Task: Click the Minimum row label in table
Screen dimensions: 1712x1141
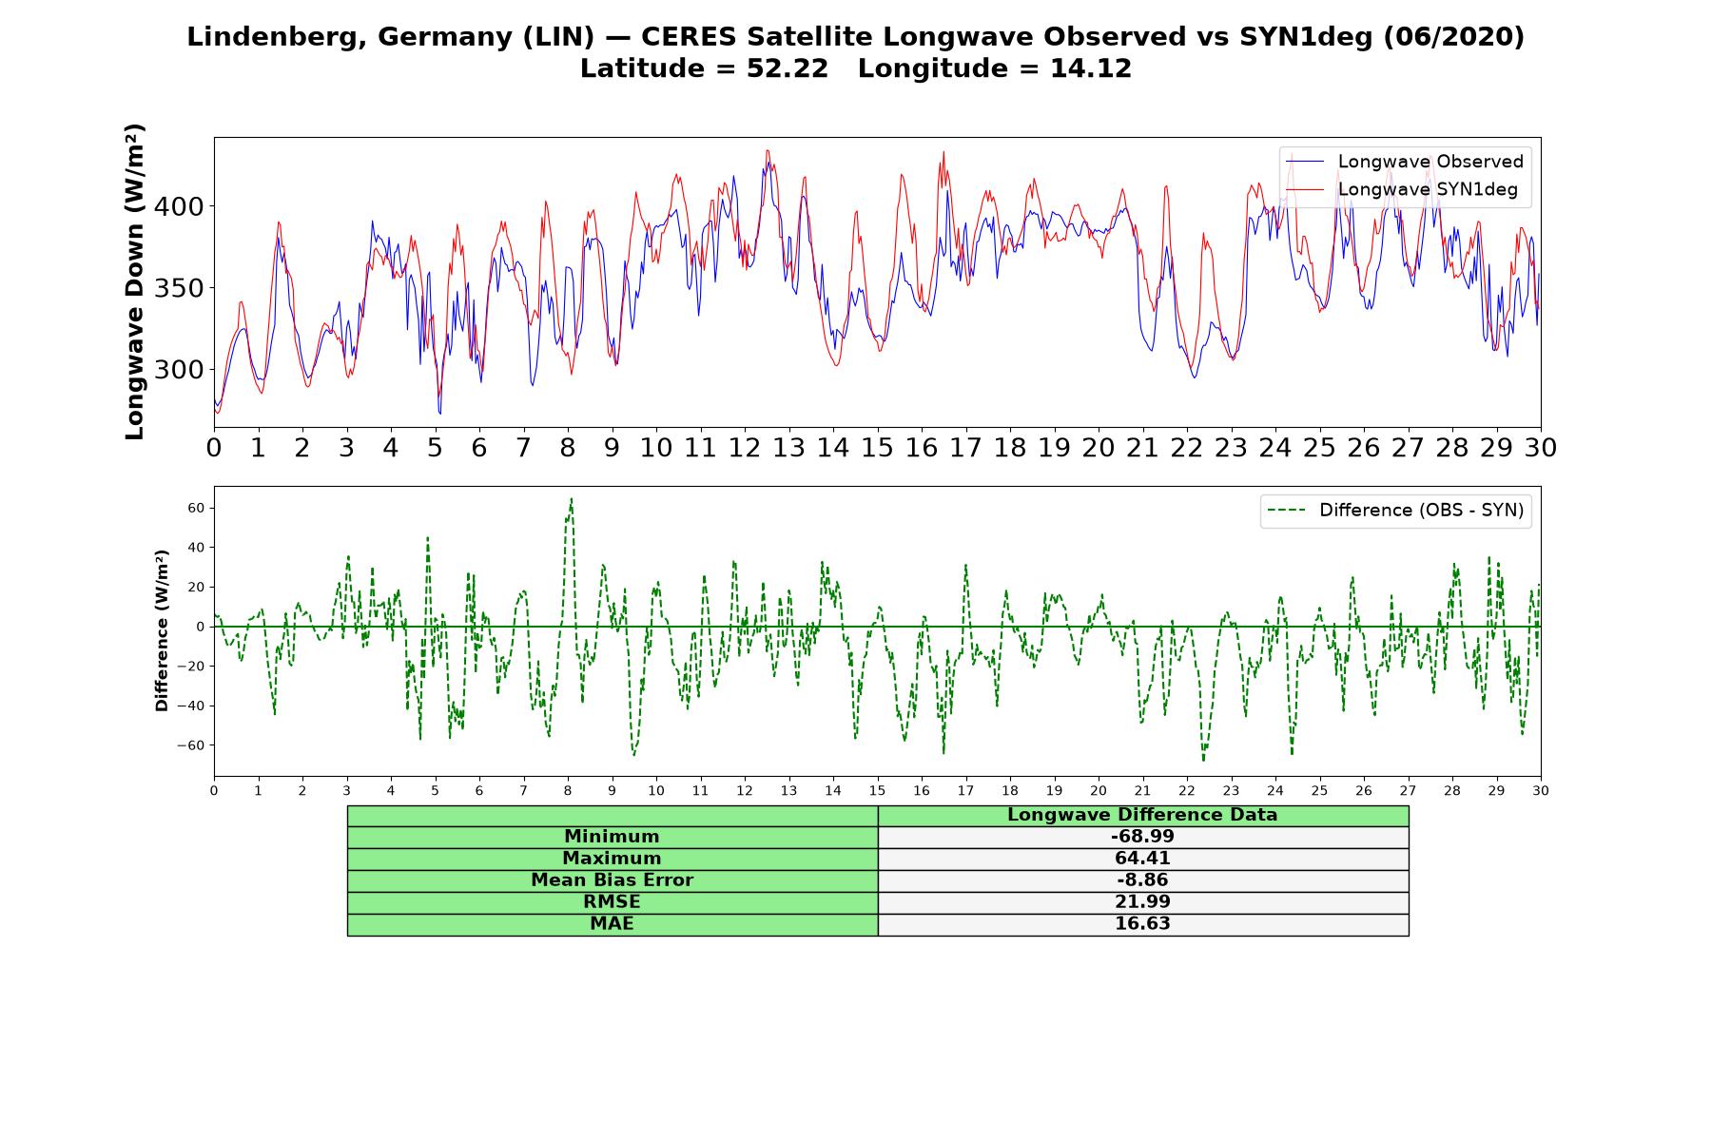Action: click(612, 837)
